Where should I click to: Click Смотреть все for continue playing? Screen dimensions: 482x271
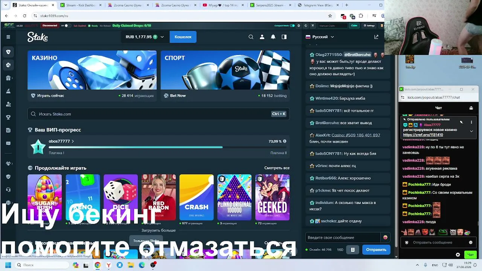[277, 168]
